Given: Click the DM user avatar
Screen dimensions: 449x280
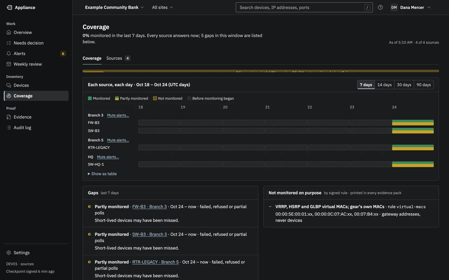Looking at the screenshot, I should coord(394,7).
